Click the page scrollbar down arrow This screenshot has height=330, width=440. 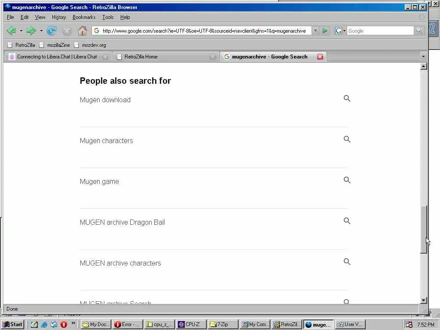pos(424,300)
